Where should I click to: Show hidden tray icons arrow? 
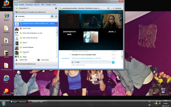click(x=154, y=104)
